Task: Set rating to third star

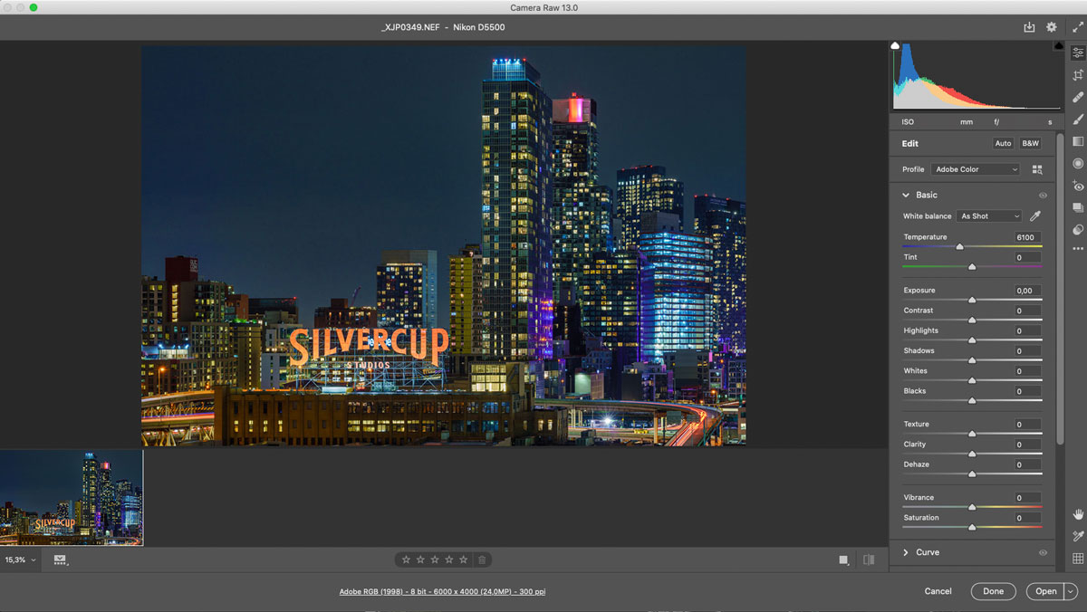Action: pyautogui.click(x=435, y=559)
